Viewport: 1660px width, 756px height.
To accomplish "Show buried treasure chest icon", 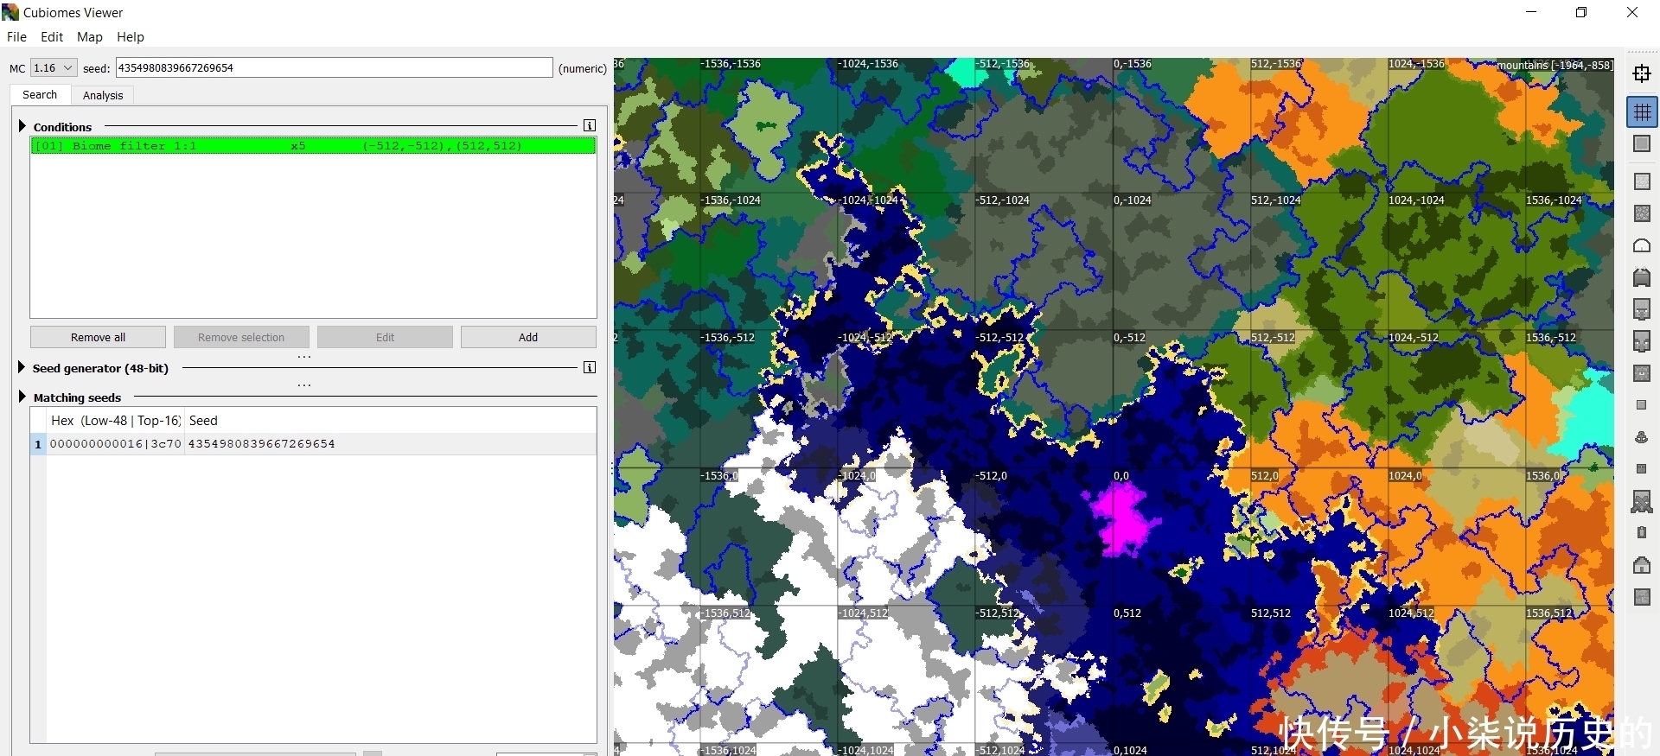I will point(1642,469).
